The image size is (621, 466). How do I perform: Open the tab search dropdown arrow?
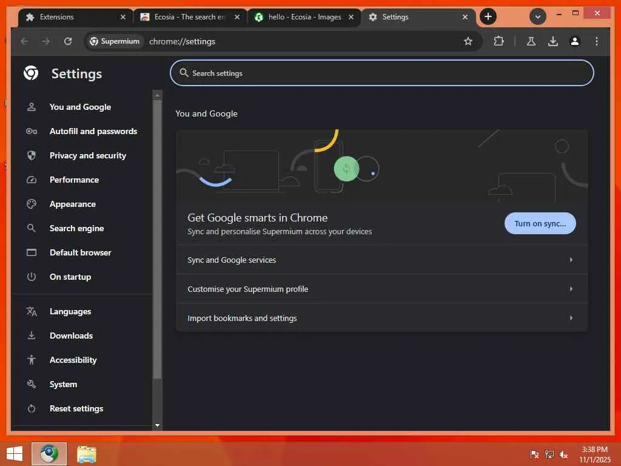[x=537, y=16]
